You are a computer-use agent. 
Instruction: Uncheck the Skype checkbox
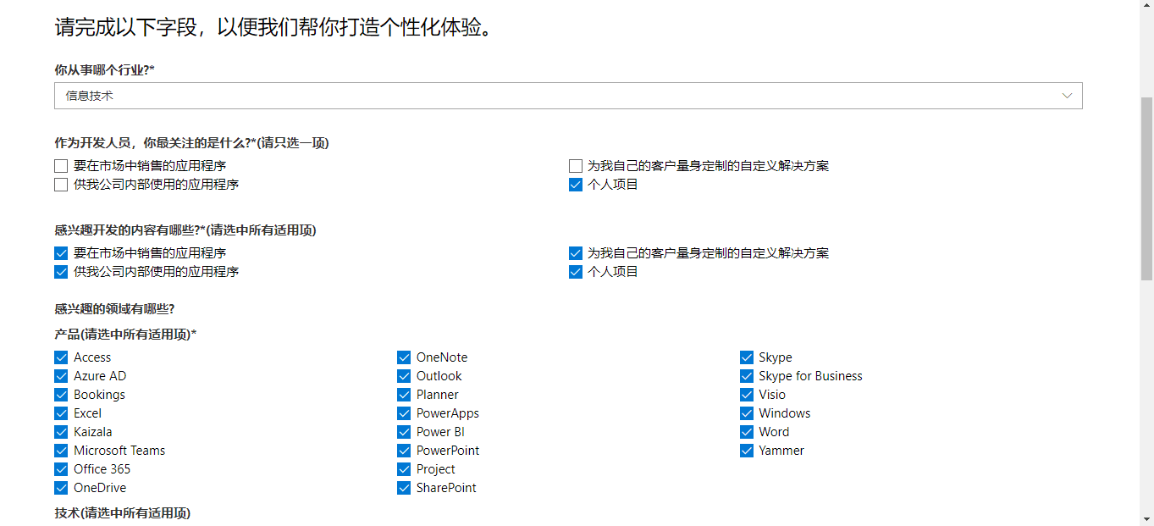747,357
